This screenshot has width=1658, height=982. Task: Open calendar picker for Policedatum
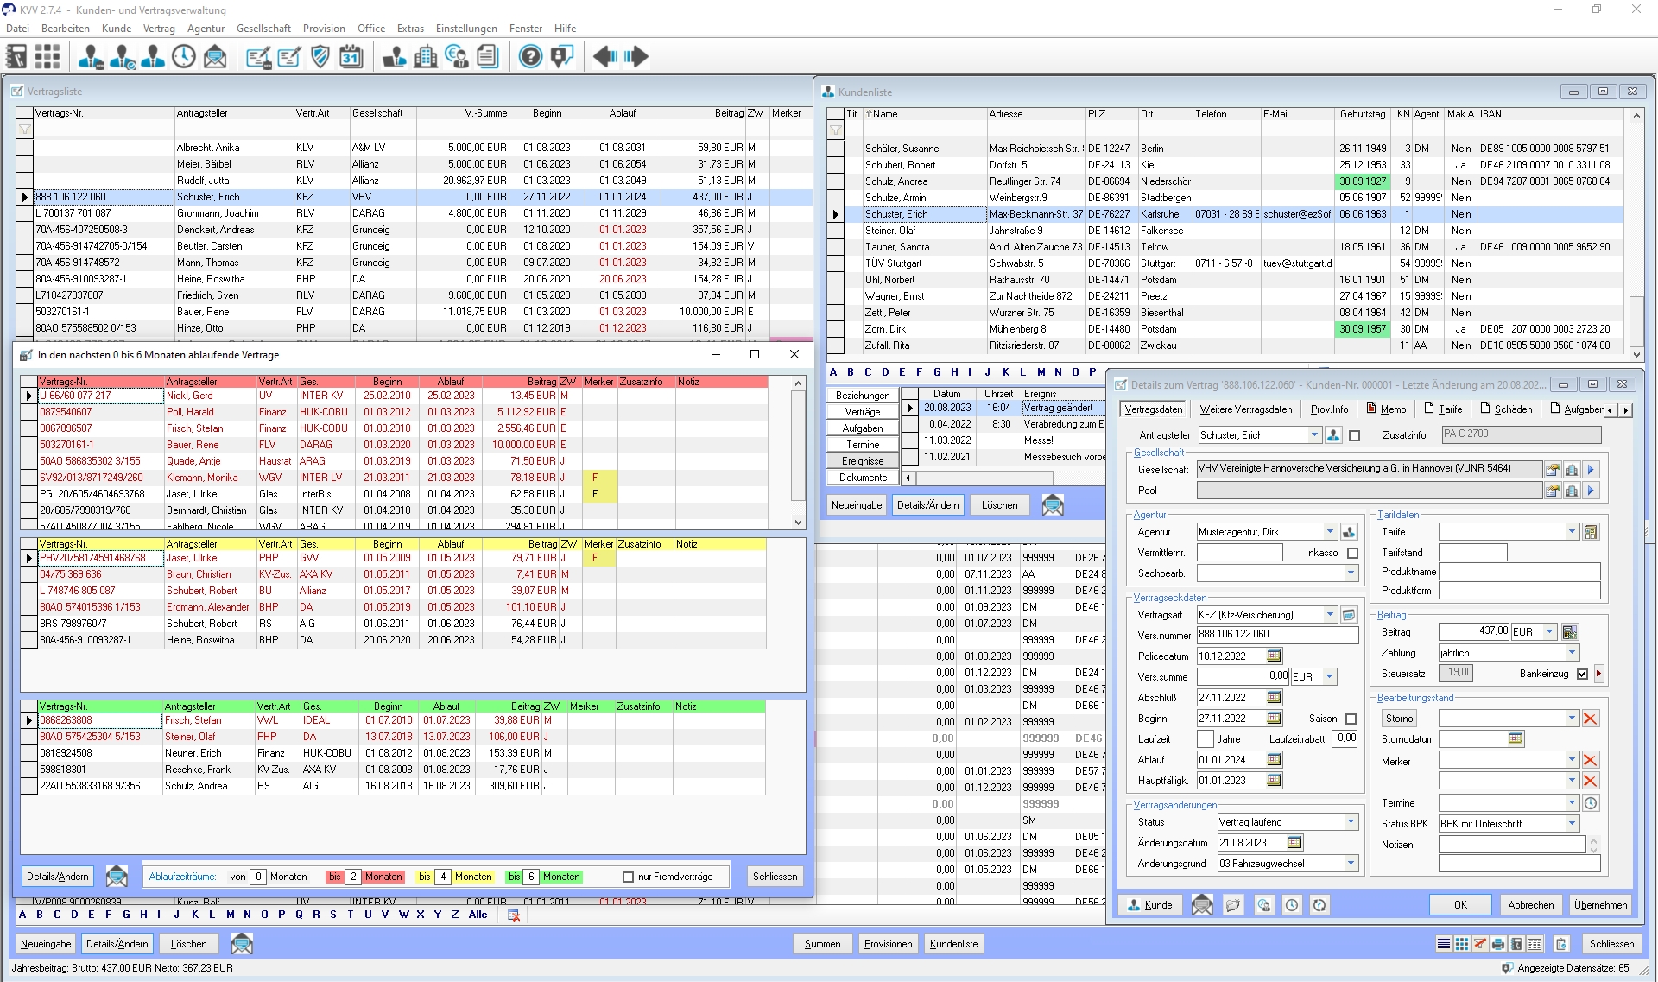tap(1274, 656)
